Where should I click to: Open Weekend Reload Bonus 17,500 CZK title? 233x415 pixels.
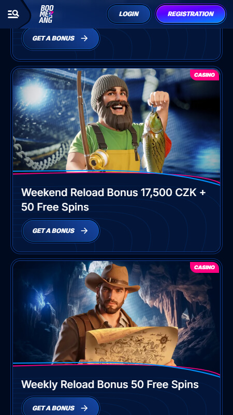pyautogui.click(x=113, y=200)
